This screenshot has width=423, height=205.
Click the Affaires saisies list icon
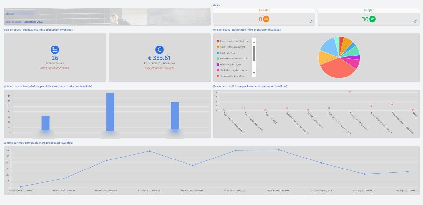pos(55,50)
